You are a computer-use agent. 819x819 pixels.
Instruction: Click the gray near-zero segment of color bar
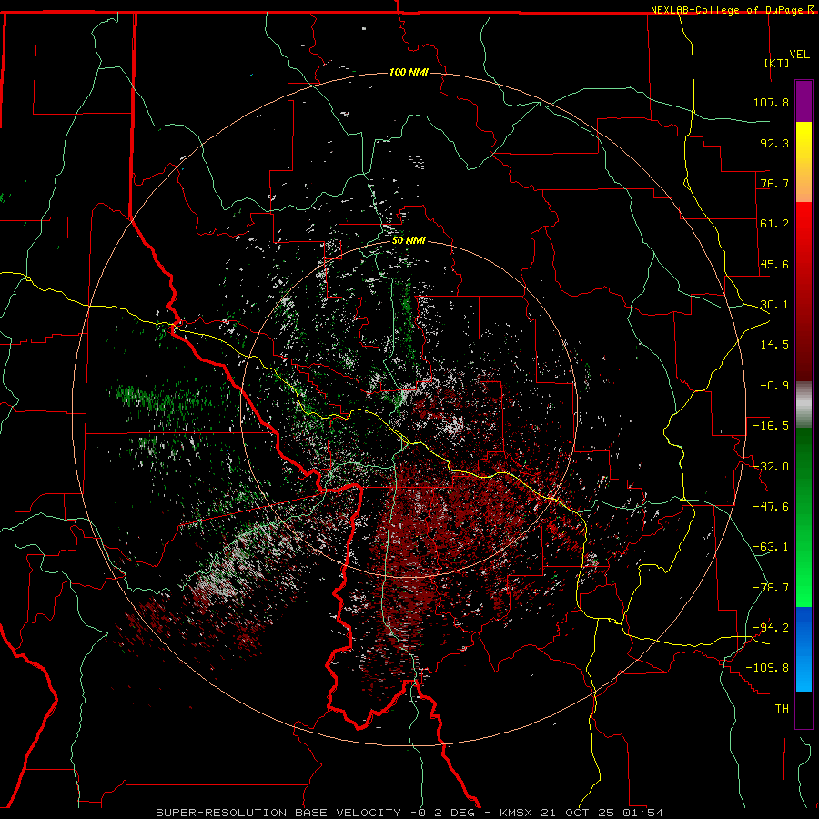tap(804, 405)
